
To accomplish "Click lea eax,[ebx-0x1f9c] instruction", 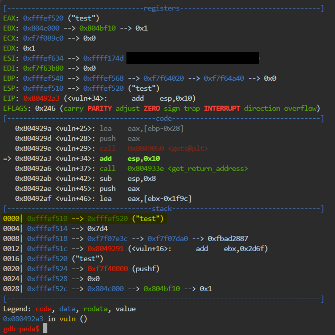I will 146,199.
